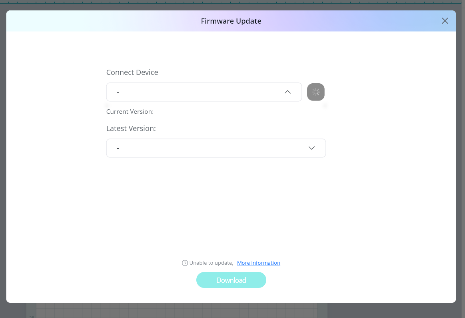This screenshot has height=318, width=465.
Task: Click the question mark help icon
Action: pyautogui.click(x=185, y=263)
